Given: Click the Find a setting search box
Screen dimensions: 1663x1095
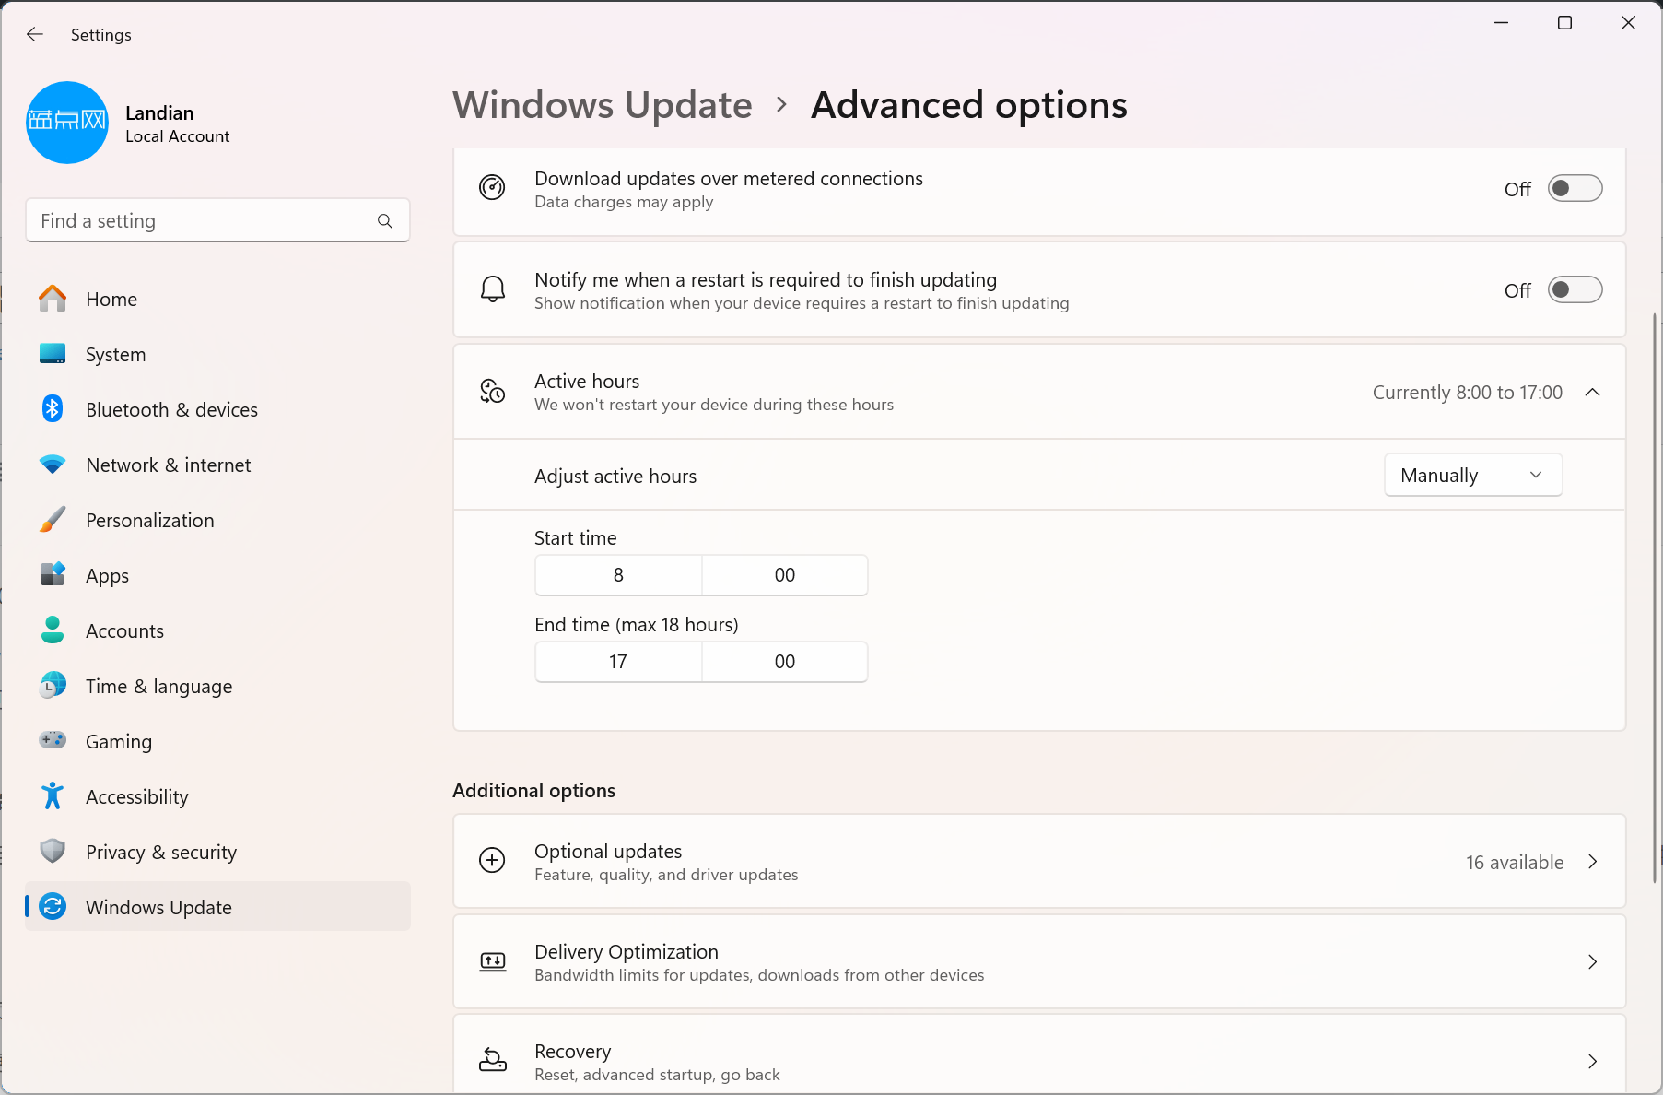Looking at the screenshot, I should (x=217, y=221).
